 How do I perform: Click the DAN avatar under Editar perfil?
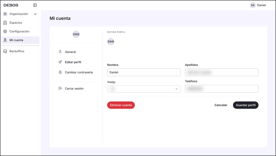coord(111,42)
